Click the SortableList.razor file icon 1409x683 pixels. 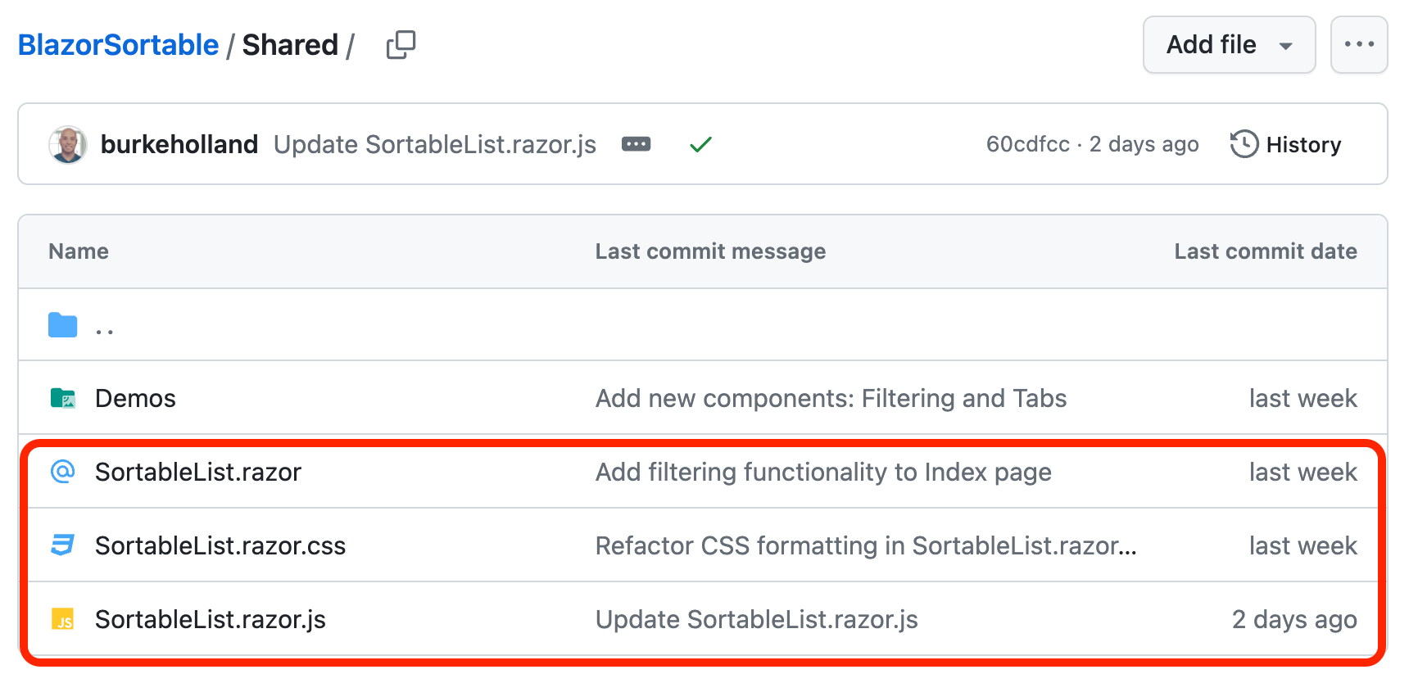(63, 472)
